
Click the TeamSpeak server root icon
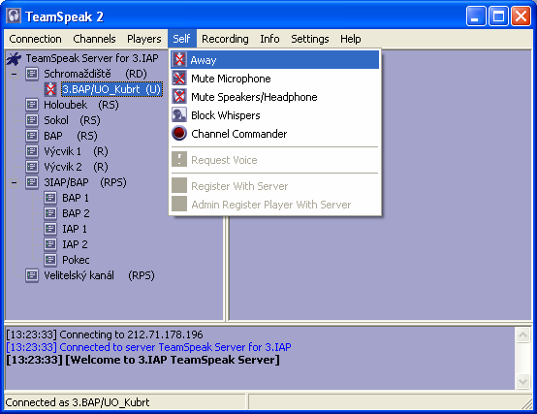coord(14,58)
